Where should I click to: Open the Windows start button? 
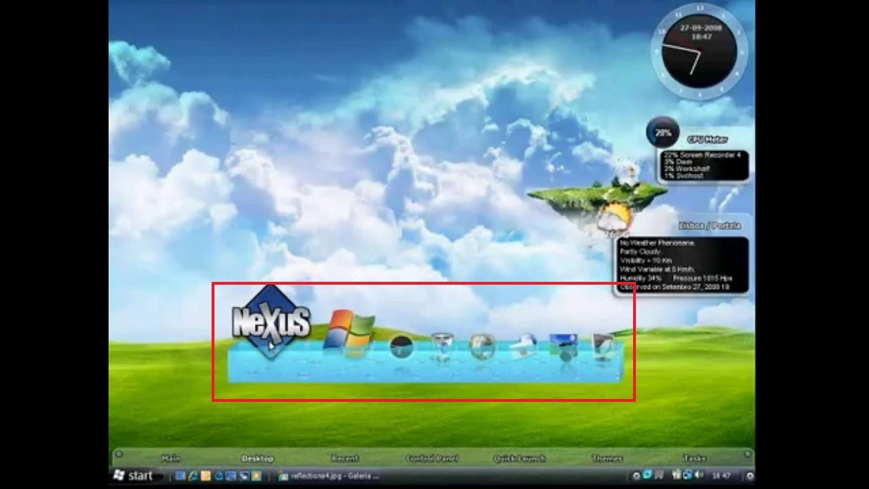(x=134, y=475)
